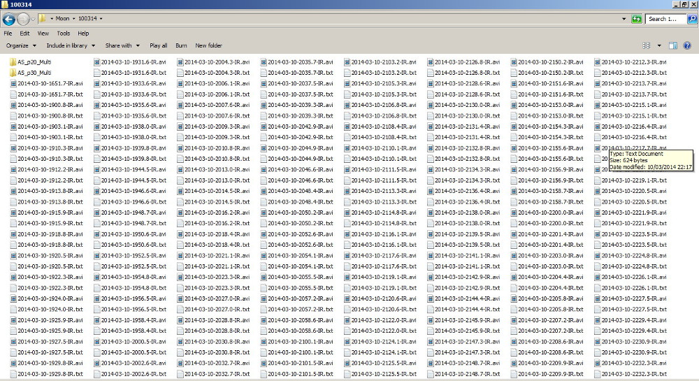This screenshot has width=699, height=381.
Task: Click the Play all button
Action: pos(159,45)
